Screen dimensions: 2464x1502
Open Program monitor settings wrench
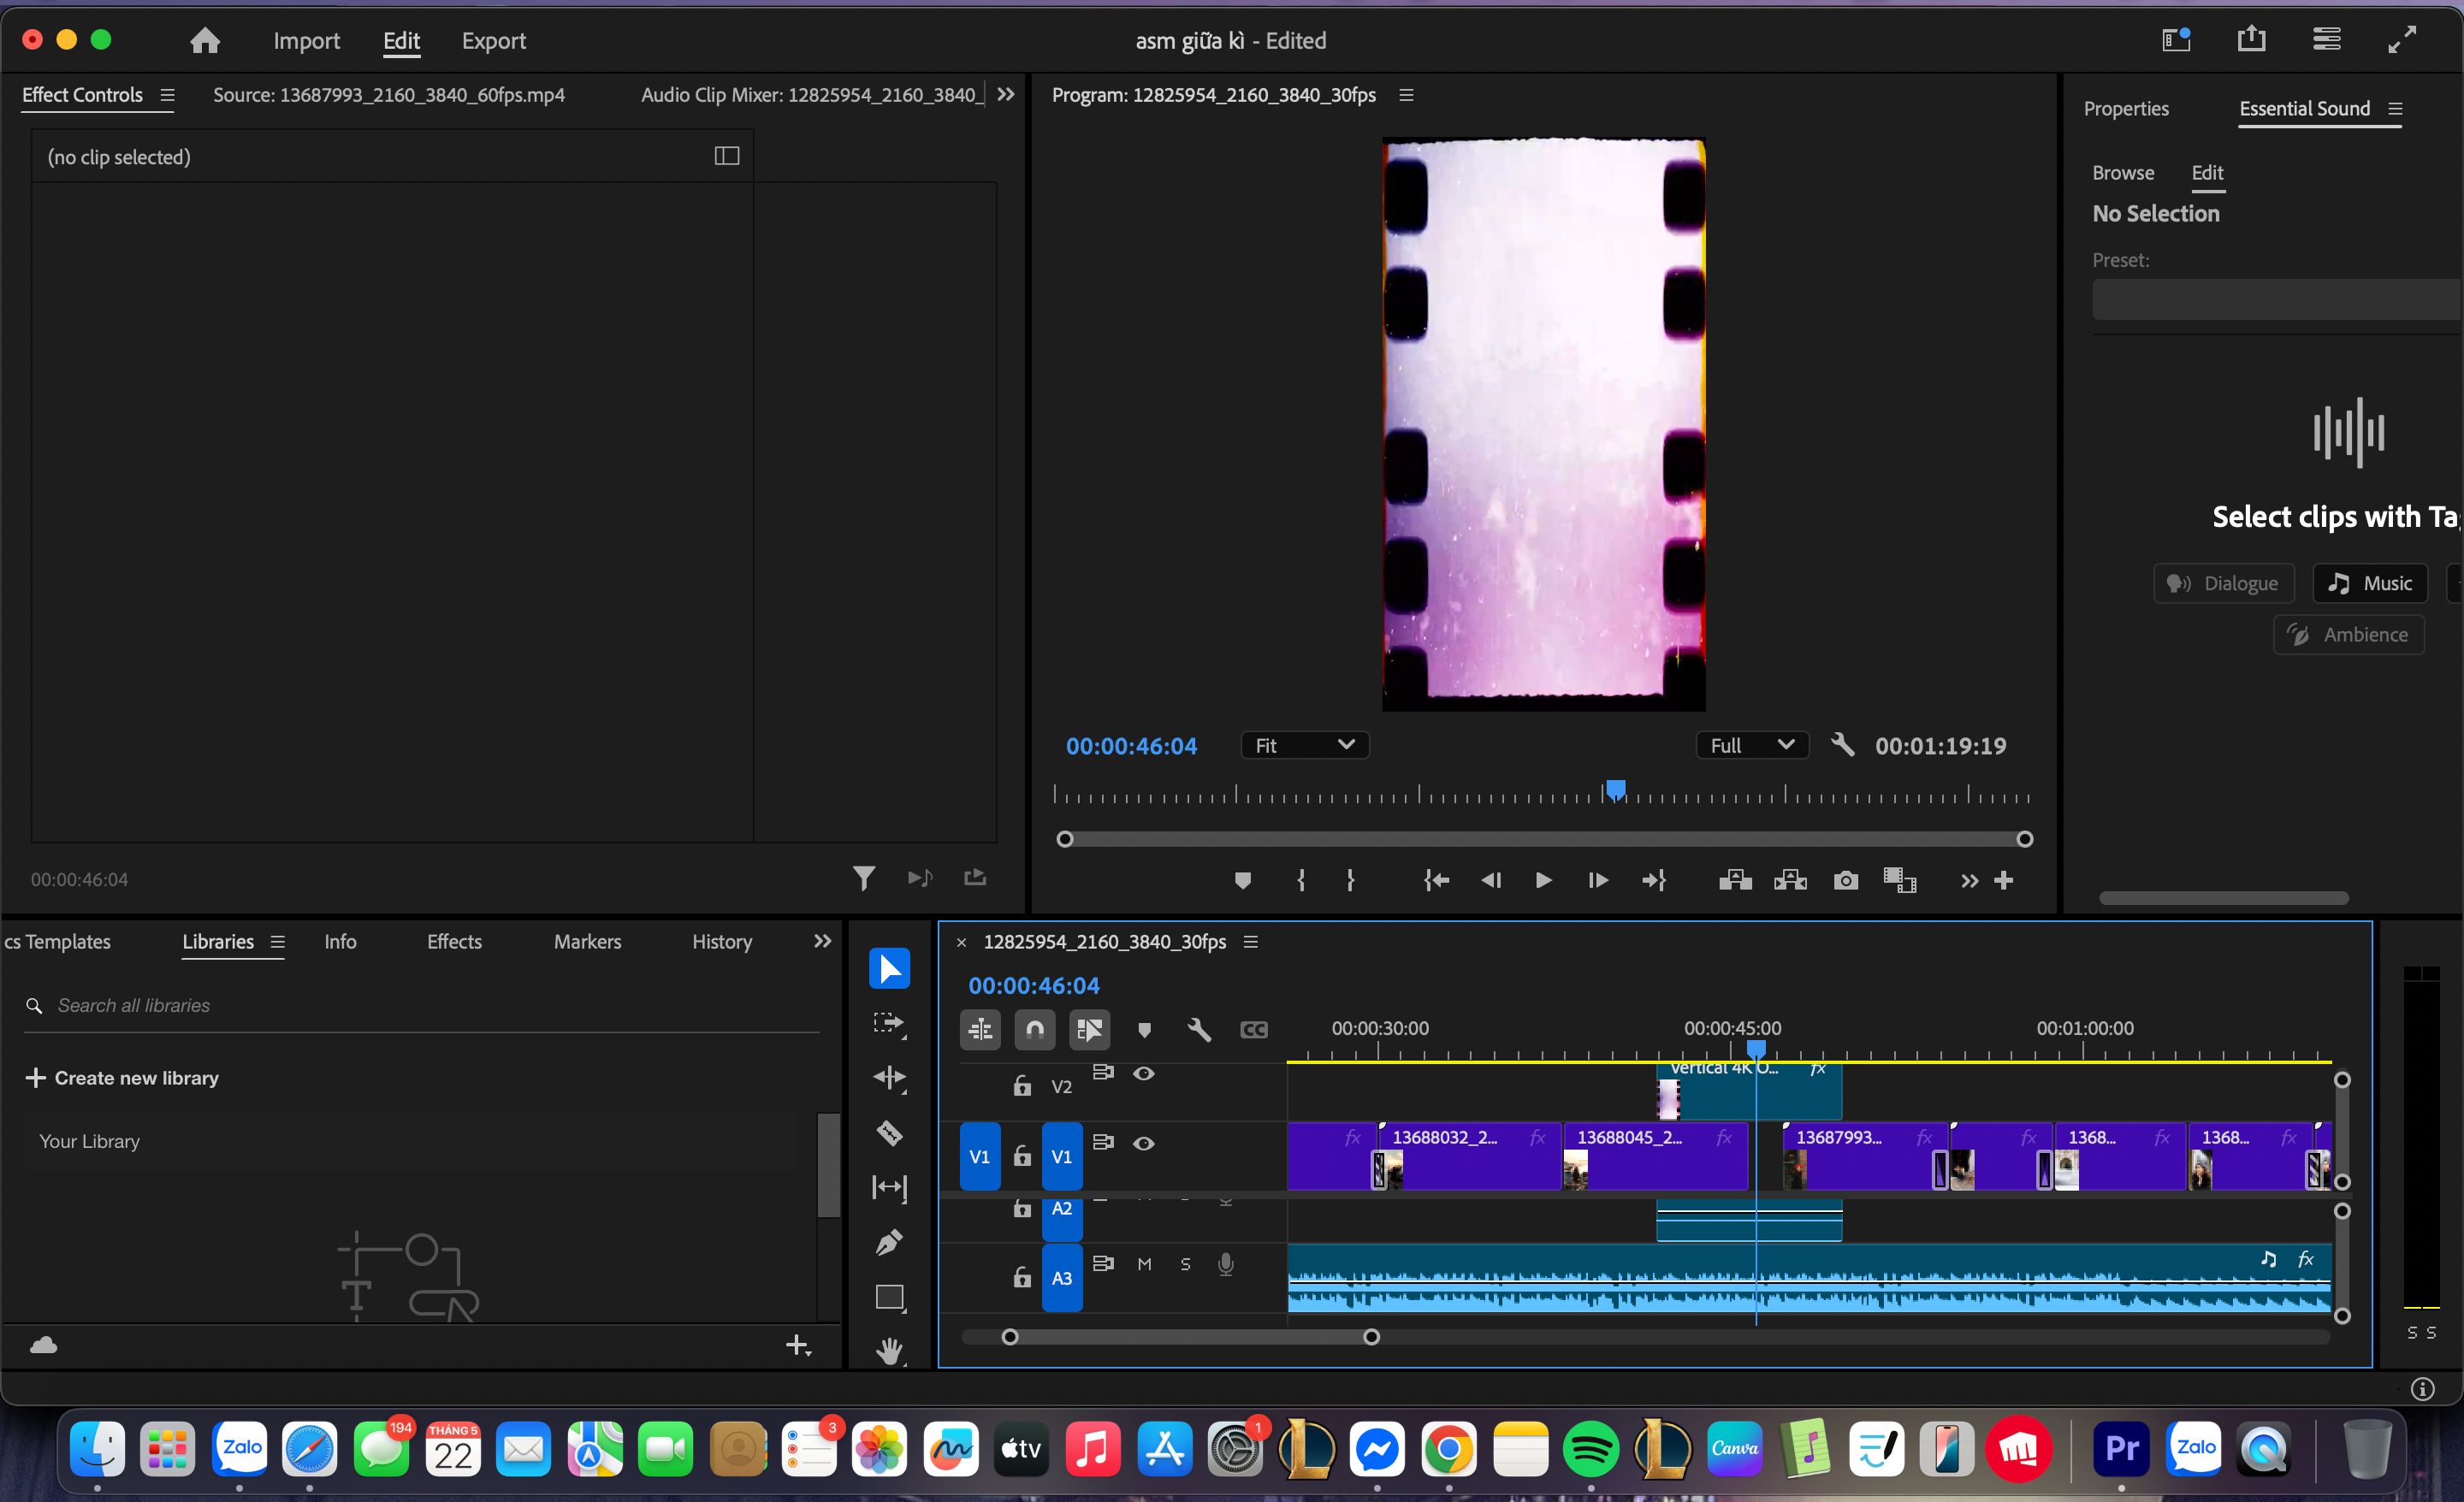coord(1842,745)
